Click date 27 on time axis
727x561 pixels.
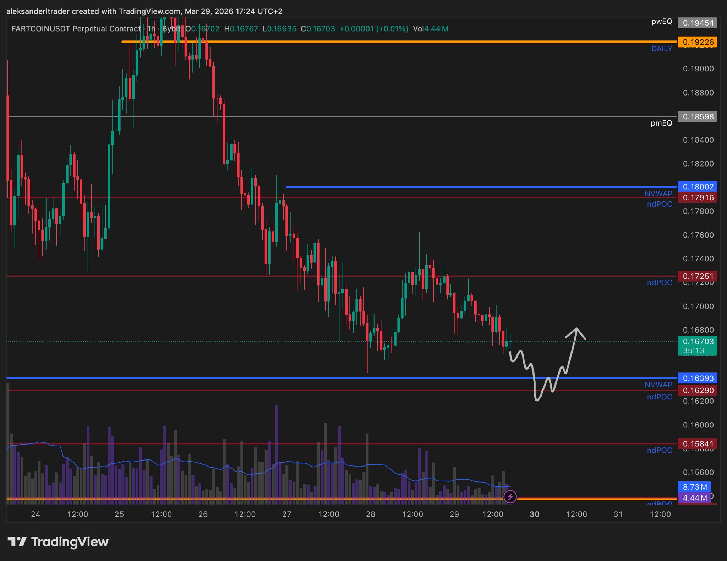[286, 514]
